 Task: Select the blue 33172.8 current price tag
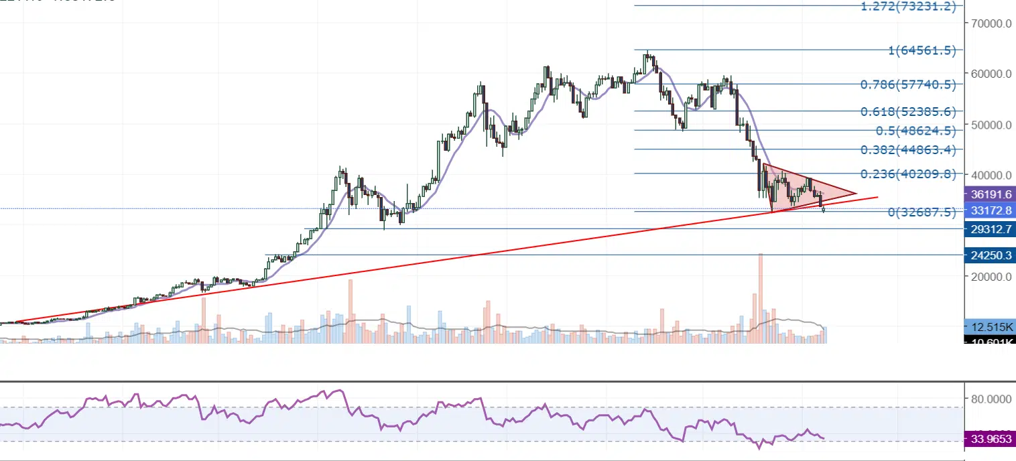(x=989, y=210)
